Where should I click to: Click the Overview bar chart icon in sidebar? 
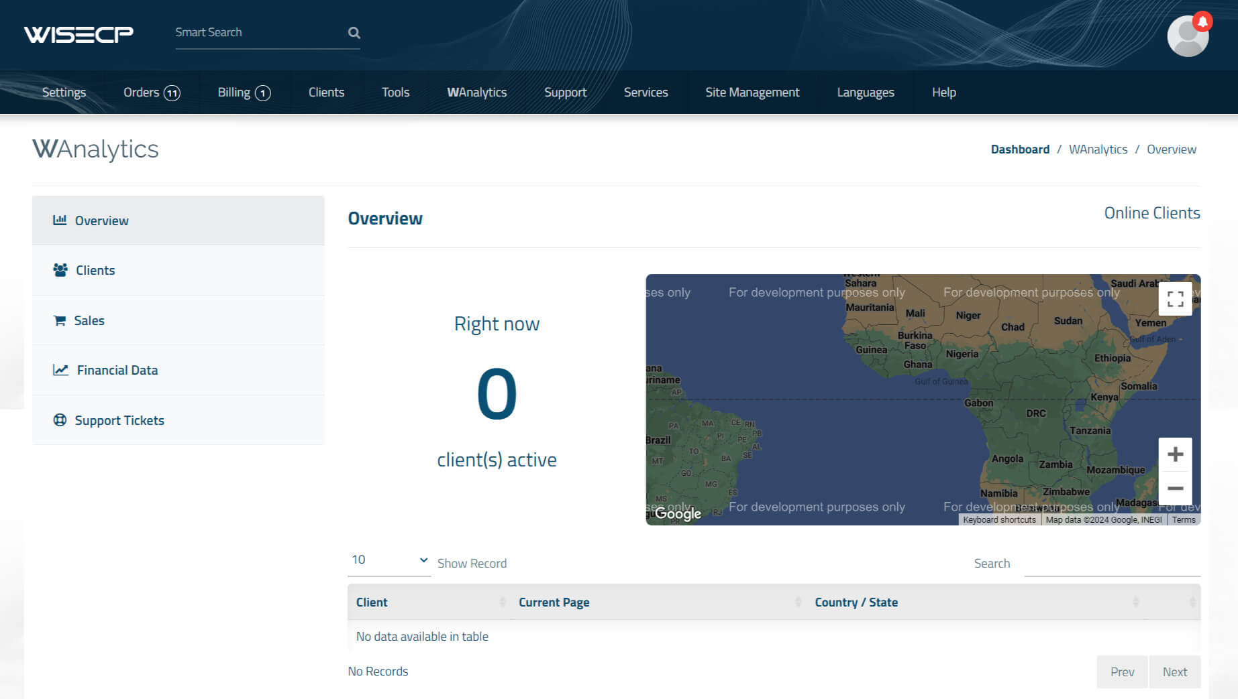pos(60,220)
